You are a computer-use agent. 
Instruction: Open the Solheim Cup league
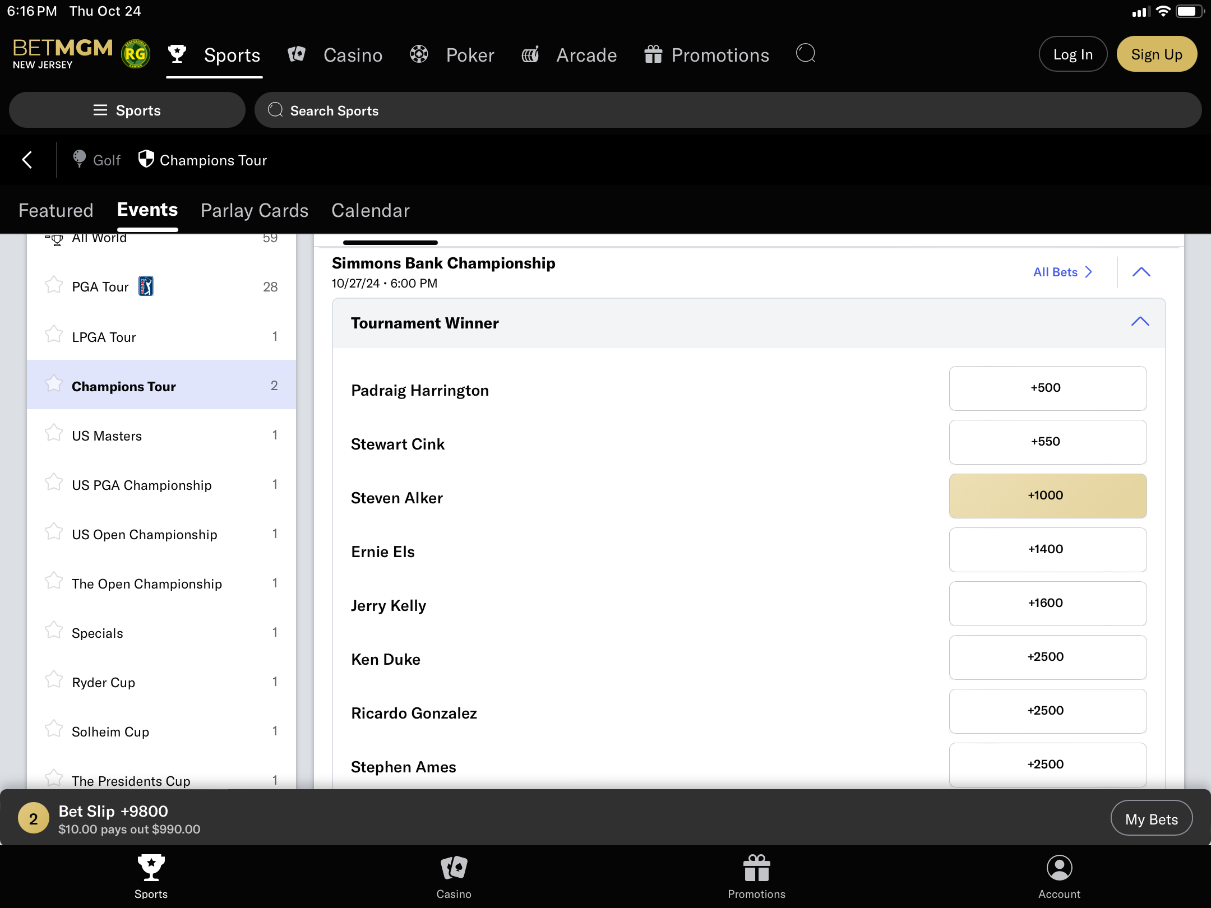point(161,731)
